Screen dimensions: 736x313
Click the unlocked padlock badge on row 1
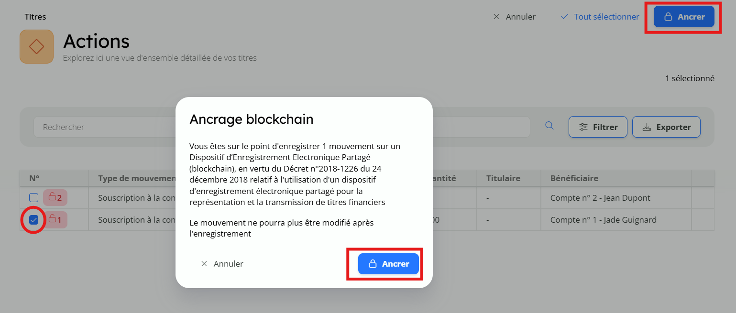[x=55, y=220]
